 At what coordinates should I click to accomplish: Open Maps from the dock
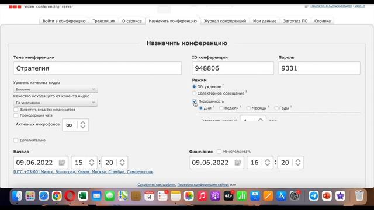(123, 196)
